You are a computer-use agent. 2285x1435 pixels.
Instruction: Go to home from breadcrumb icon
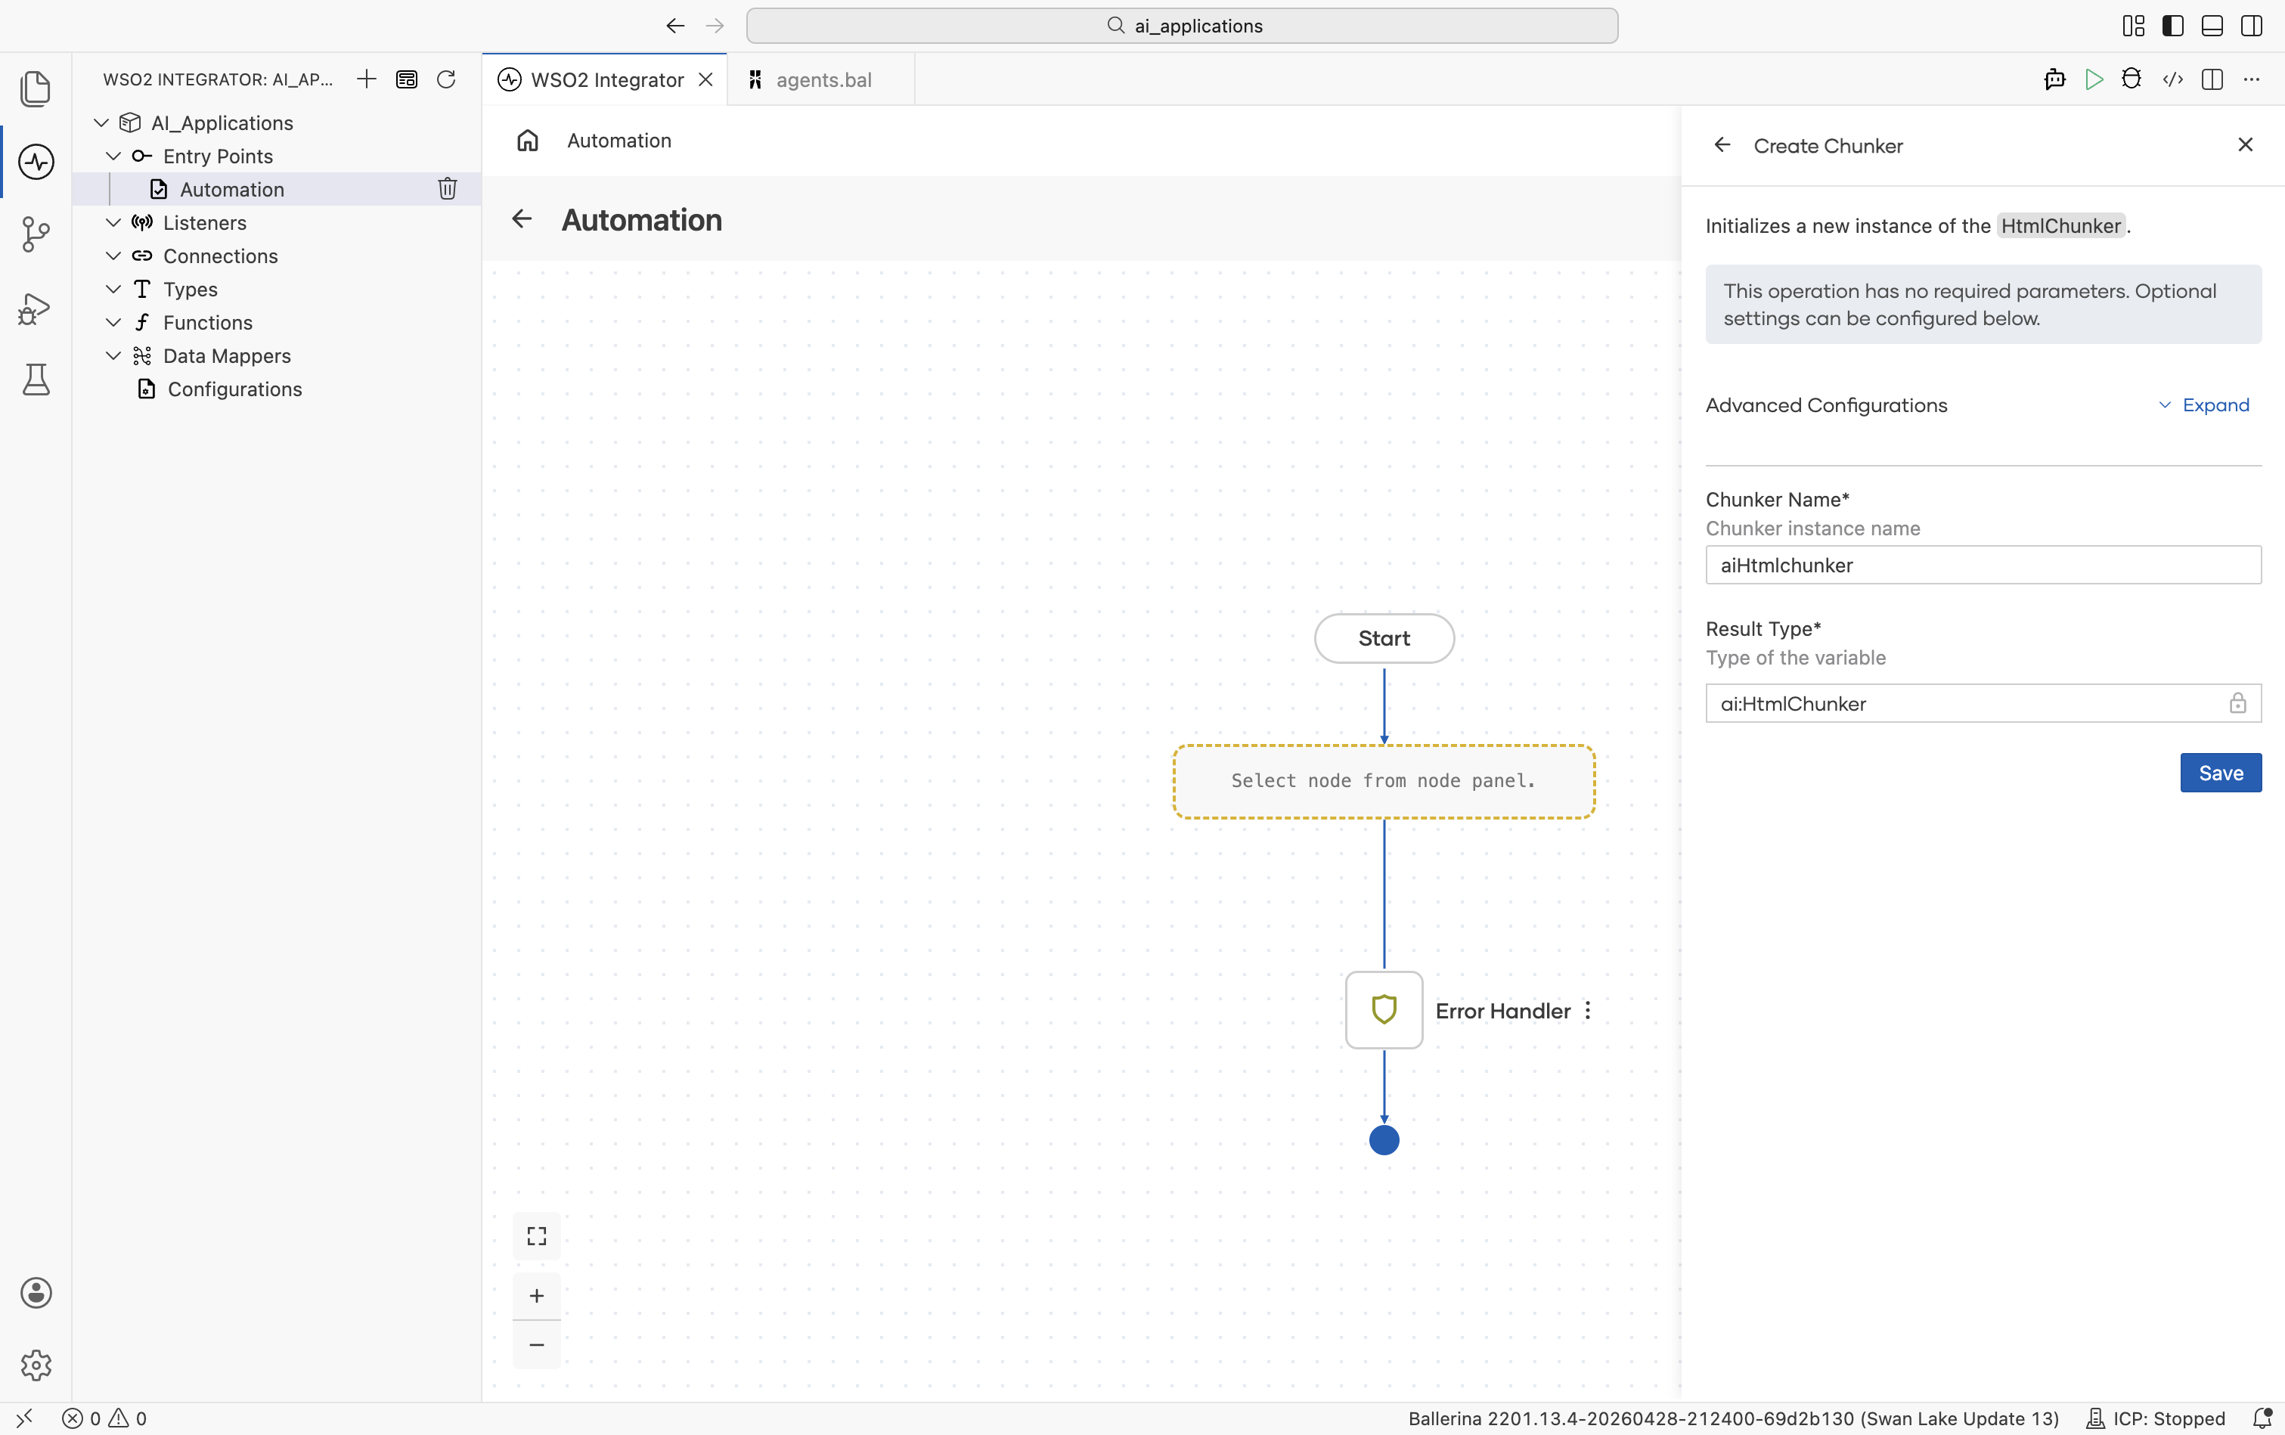(x=528, y=141)
